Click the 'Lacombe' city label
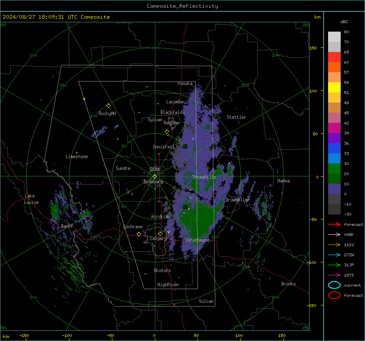The height and width of the screenshot is (341, 365). [x=175, y=102]
